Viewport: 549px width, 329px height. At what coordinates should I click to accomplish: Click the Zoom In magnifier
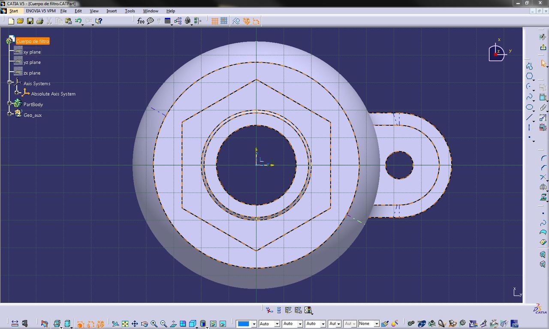(154, 324)
